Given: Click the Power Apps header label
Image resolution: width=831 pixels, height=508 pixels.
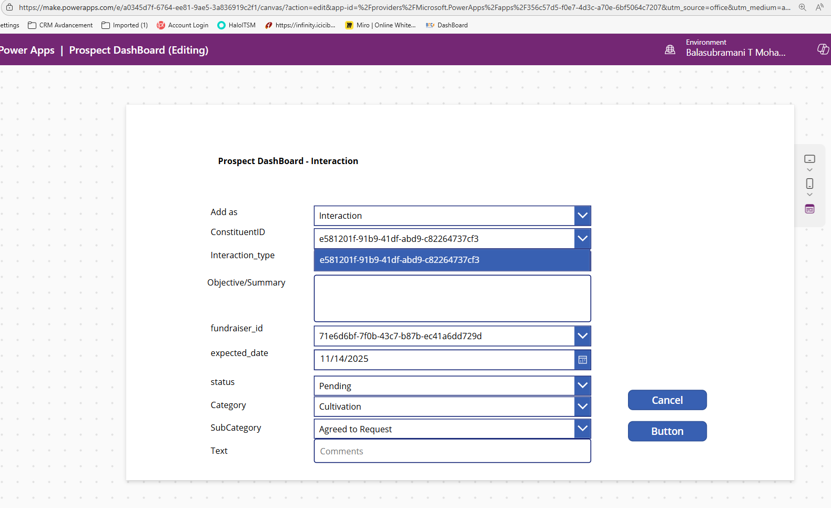Looking at the screenshot, I should click(26, 50).
